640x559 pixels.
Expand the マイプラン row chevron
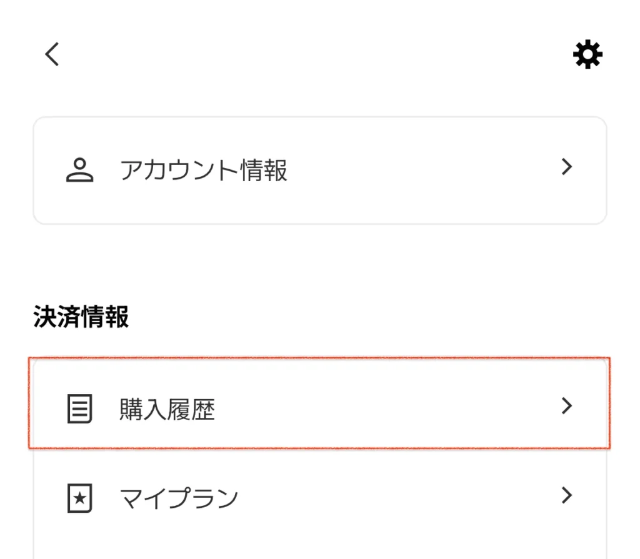(x=566, y=495)
